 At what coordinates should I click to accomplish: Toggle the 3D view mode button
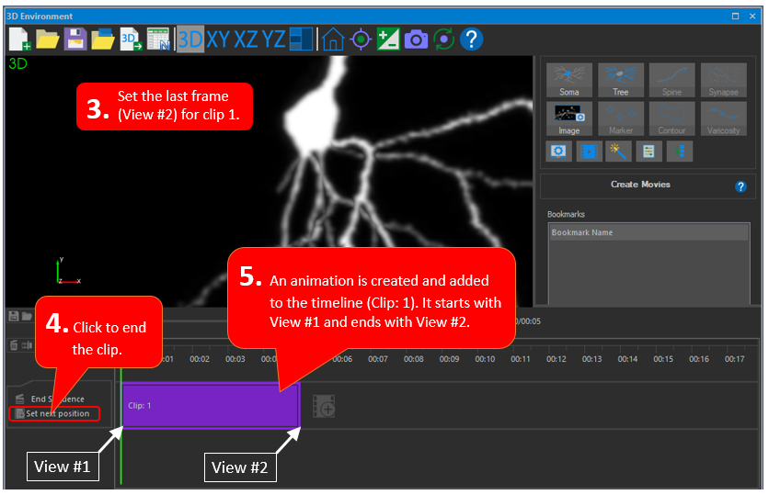tap(189, 39)
